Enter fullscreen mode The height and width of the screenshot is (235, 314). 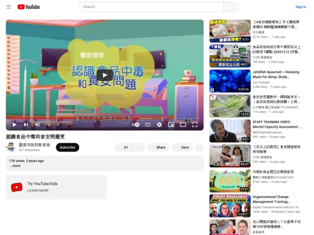(195, 125)
